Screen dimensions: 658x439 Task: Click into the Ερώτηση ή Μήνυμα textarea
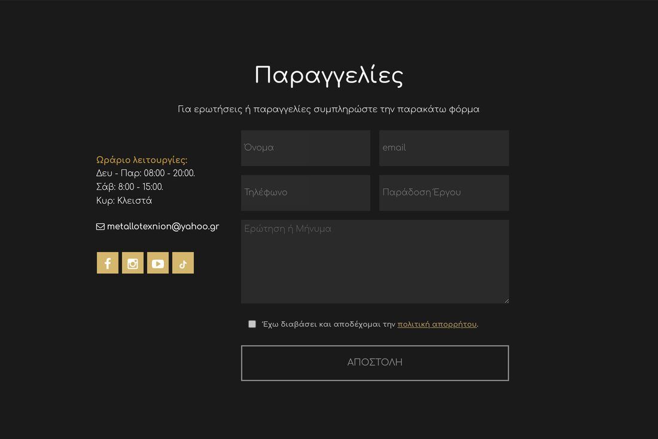(374, 262)
